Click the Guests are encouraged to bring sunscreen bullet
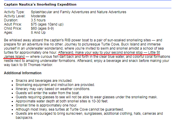Image resolution: width=179 pixels, height=120 pixels. (x=88, y=113)
